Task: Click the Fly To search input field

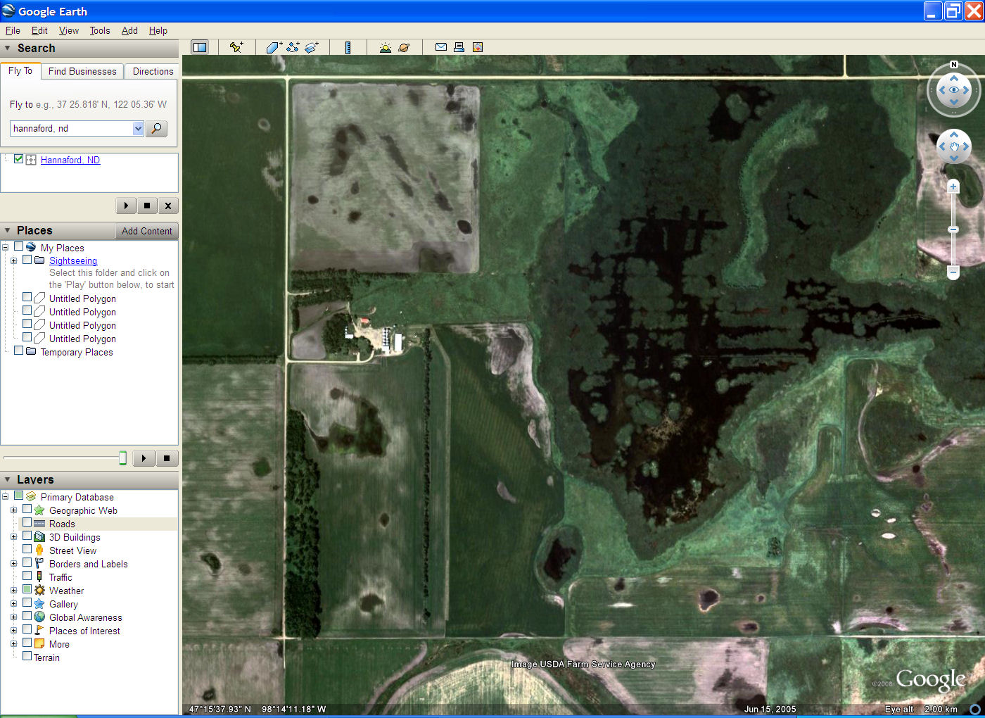Action: [72, 128]
